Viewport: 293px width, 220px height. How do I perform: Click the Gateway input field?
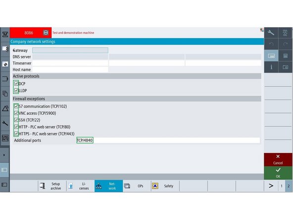[x=70, y=50]
